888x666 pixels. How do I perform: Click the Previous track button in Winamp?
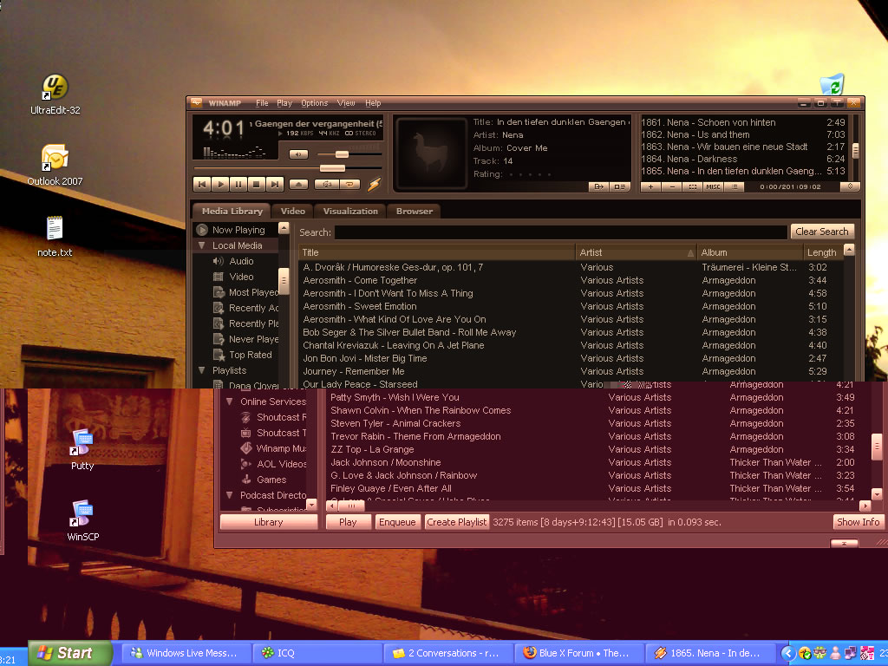tap(201, 184)
